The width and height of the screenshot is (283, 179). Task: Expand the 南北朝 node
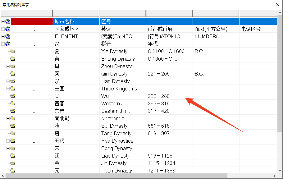click(7, 118)
